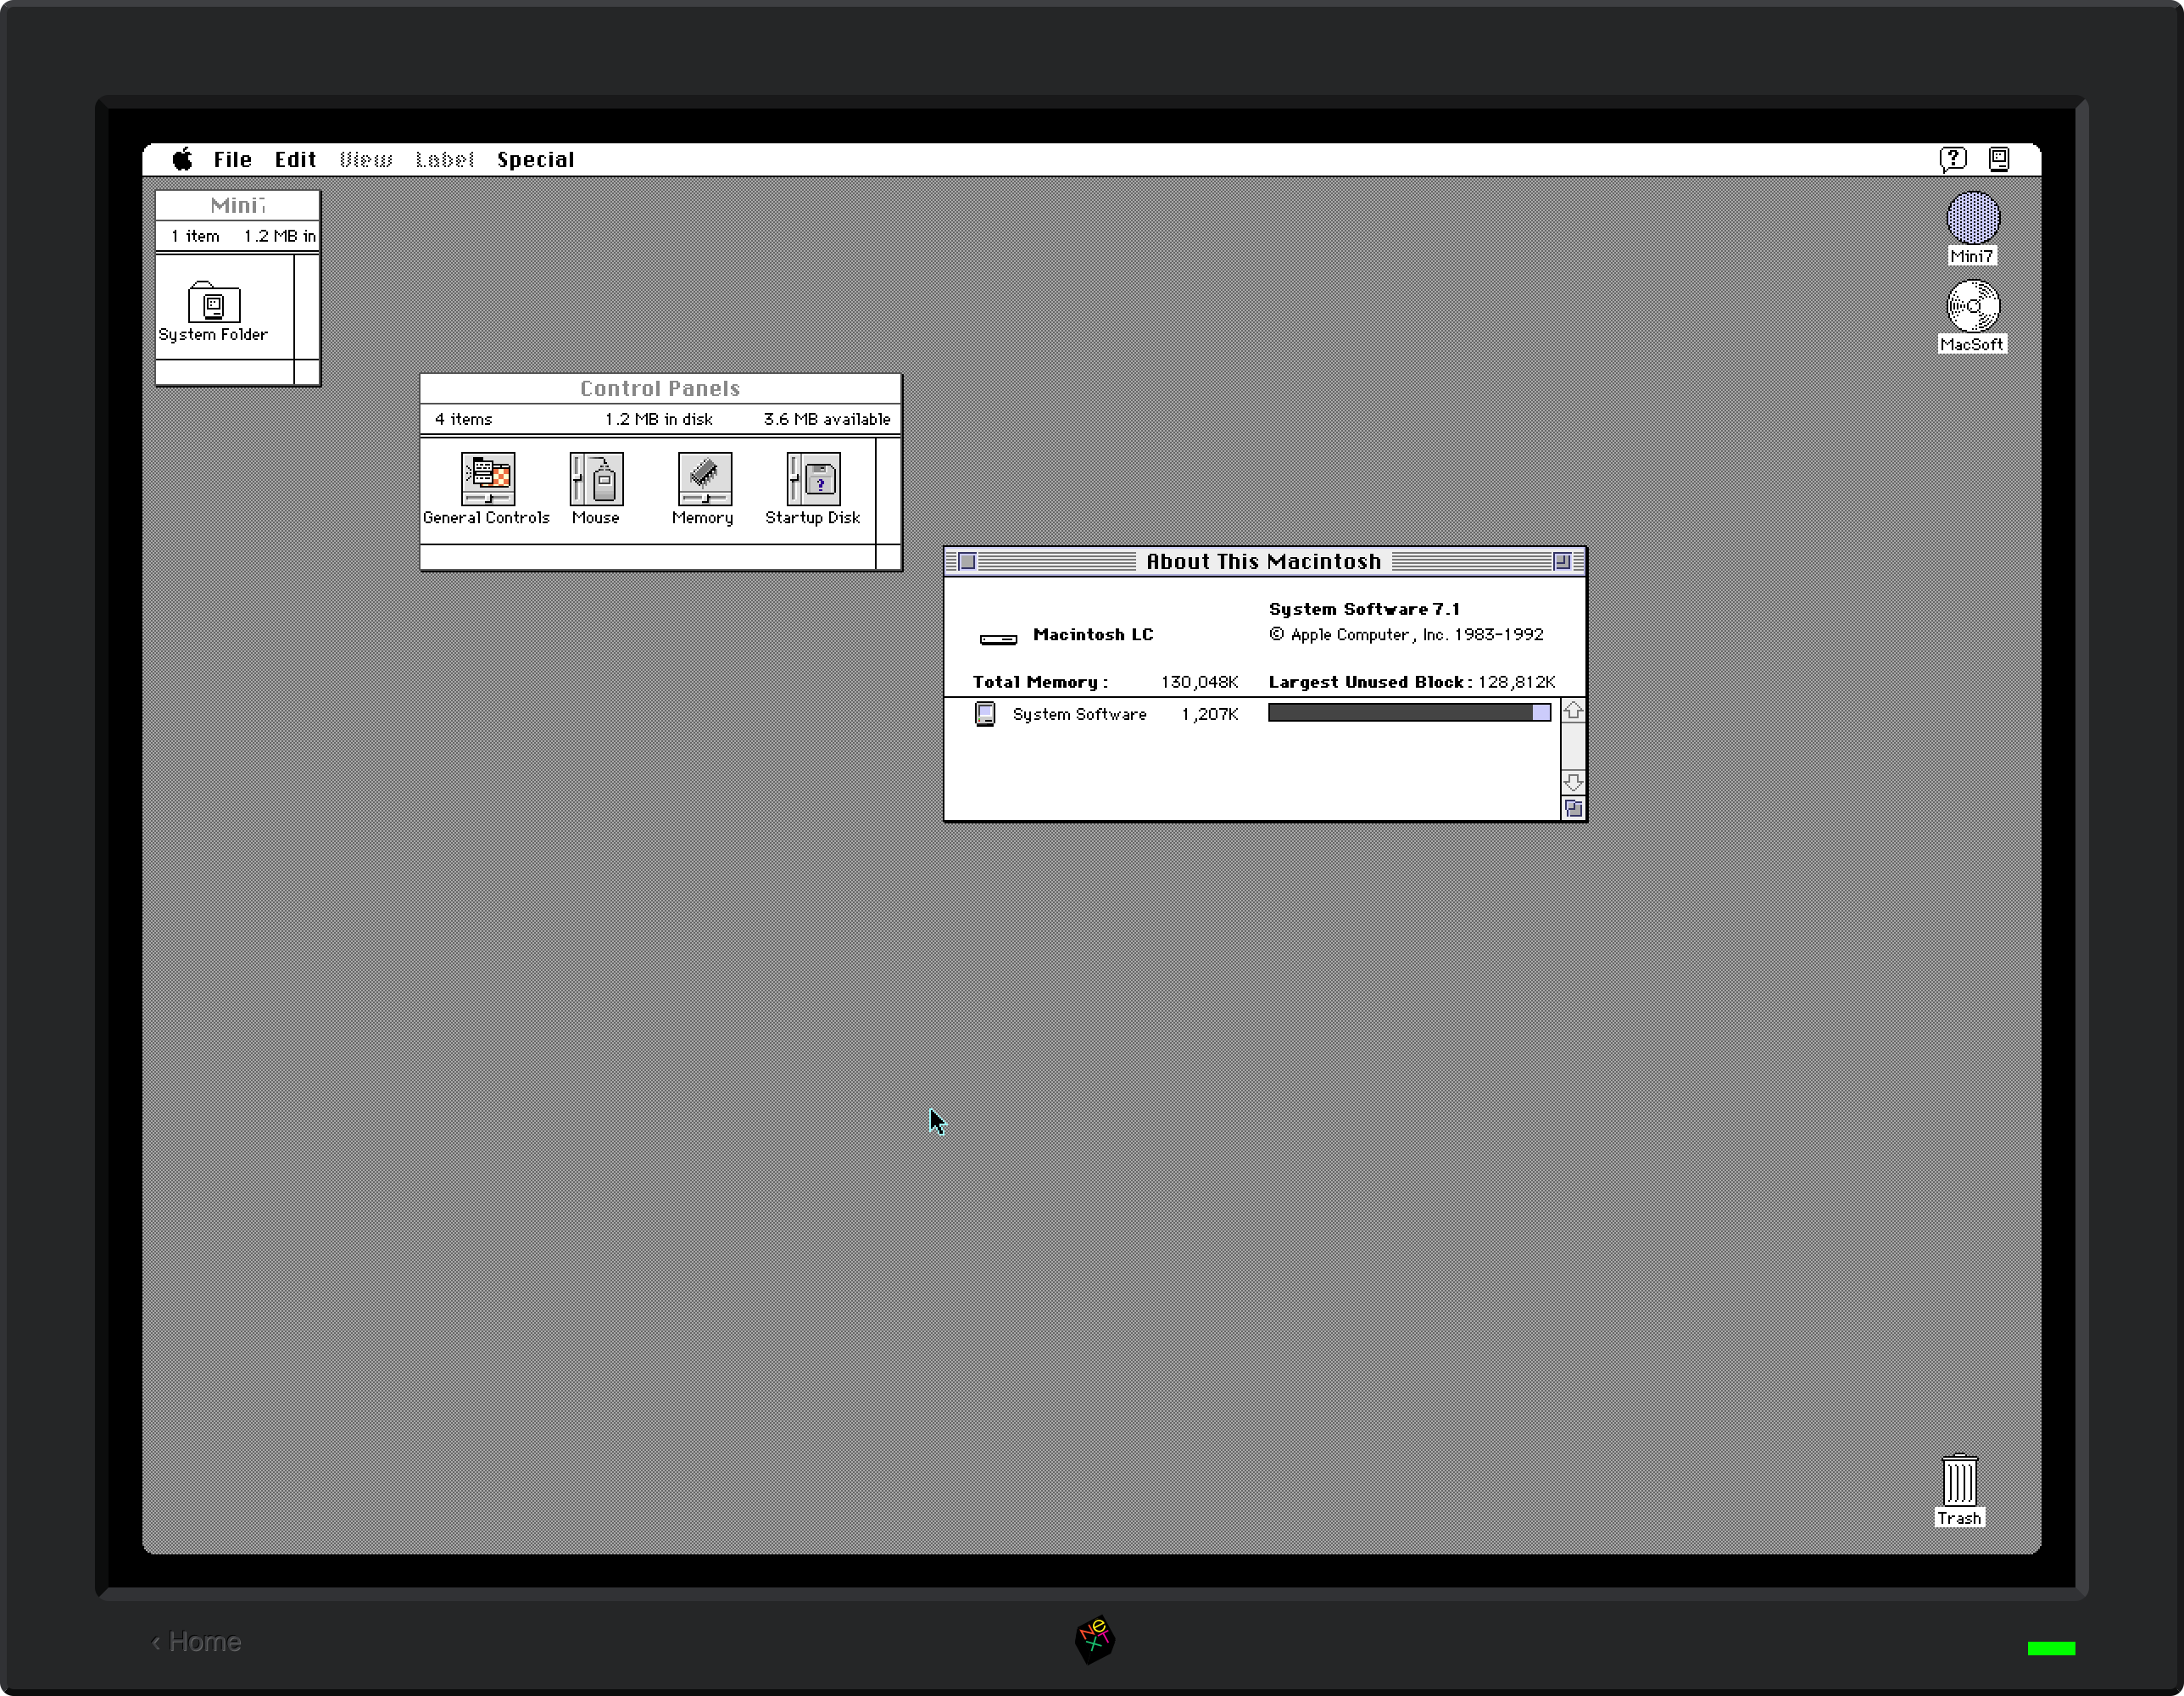Click the About window resize box
The image size is (2184, 1696).
[1573, 809]
